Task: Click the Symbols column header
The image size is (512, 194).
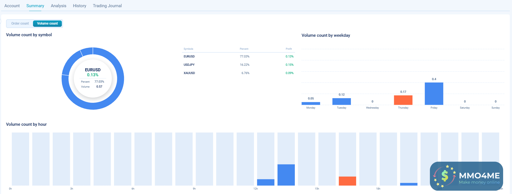Action: (x=188, y=49)
